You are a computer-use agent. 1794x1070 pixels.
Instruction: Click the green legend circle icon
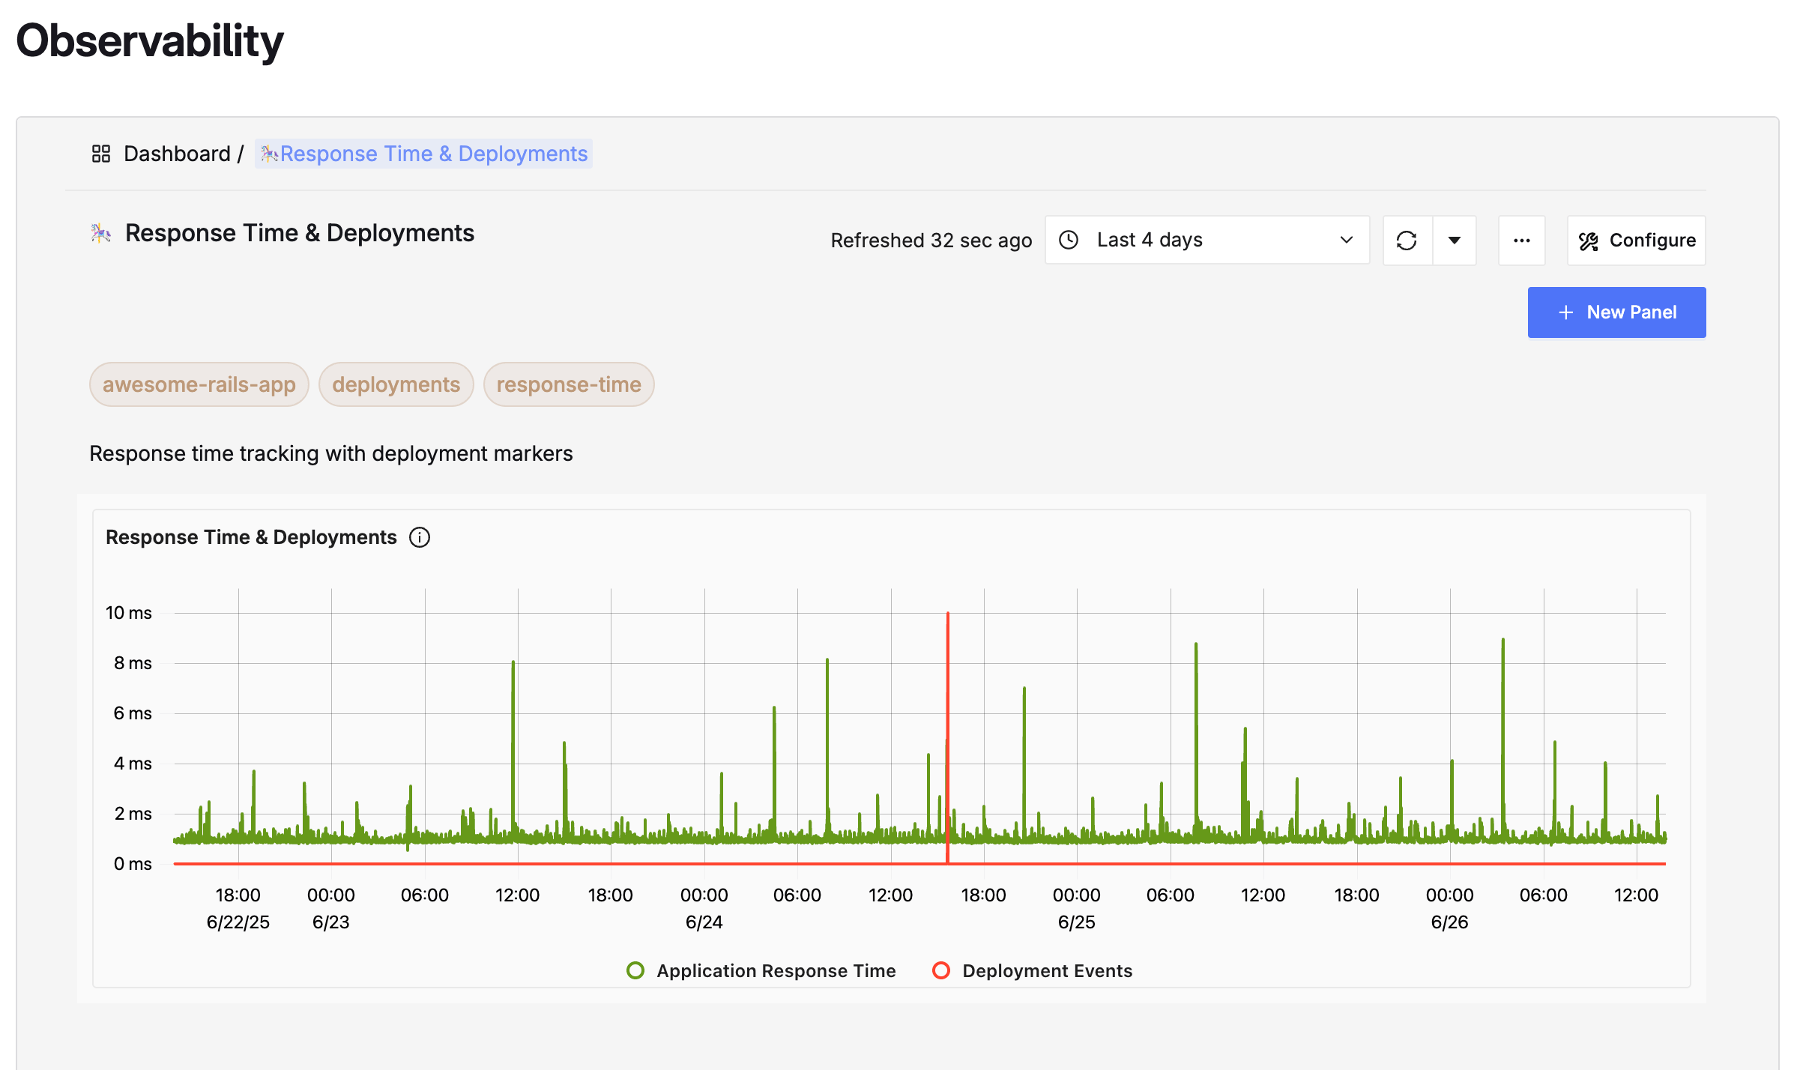(x=635, y=970)
